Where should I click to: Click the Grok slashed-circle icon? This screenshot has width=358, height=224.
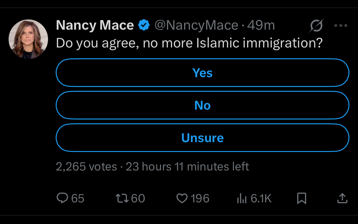tap(316, 26)
